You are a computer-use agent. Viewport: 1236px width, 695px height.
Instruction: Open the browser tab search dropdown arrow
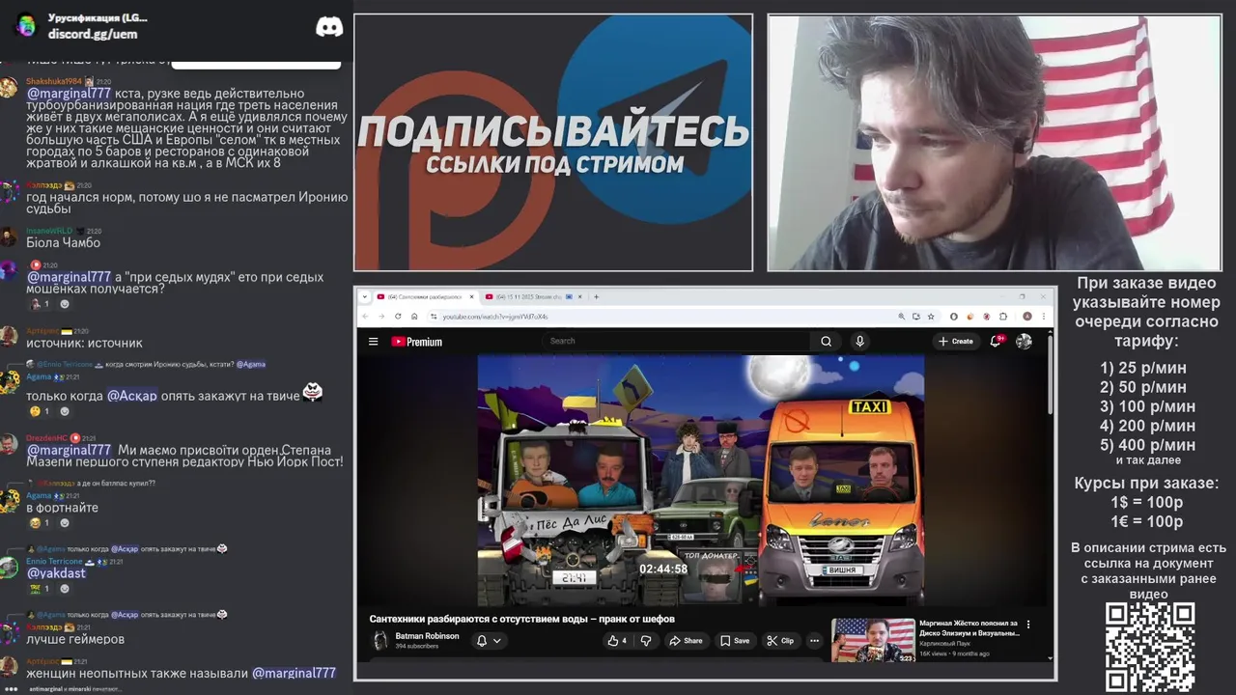pos(366,297)
